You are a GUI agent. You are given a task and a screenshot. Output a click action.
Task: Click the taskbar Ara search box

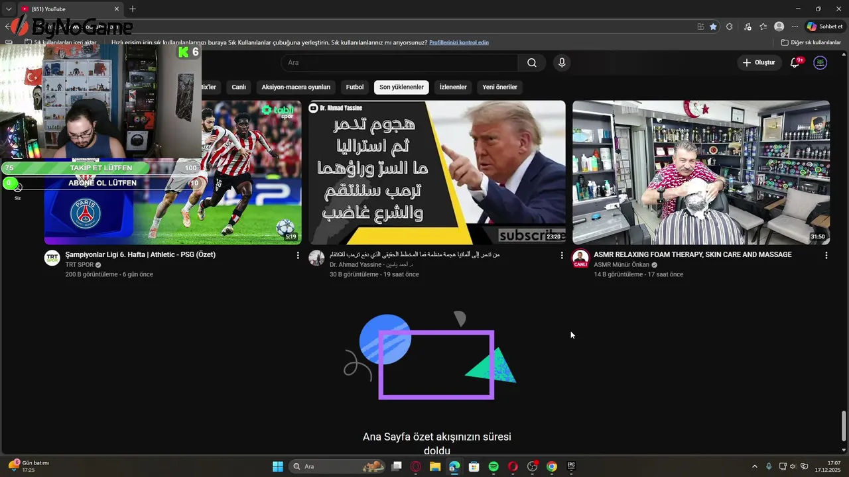[x=338, y=466]
